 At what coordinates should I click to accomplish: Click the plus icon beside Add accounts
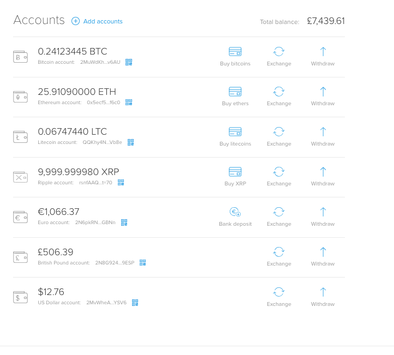[x=75, y=21]
